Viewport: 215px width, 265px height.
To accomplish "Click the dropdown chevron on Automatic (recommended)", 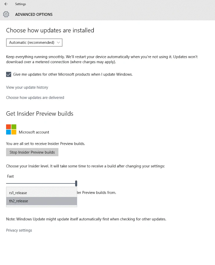I will click(58, 43).
